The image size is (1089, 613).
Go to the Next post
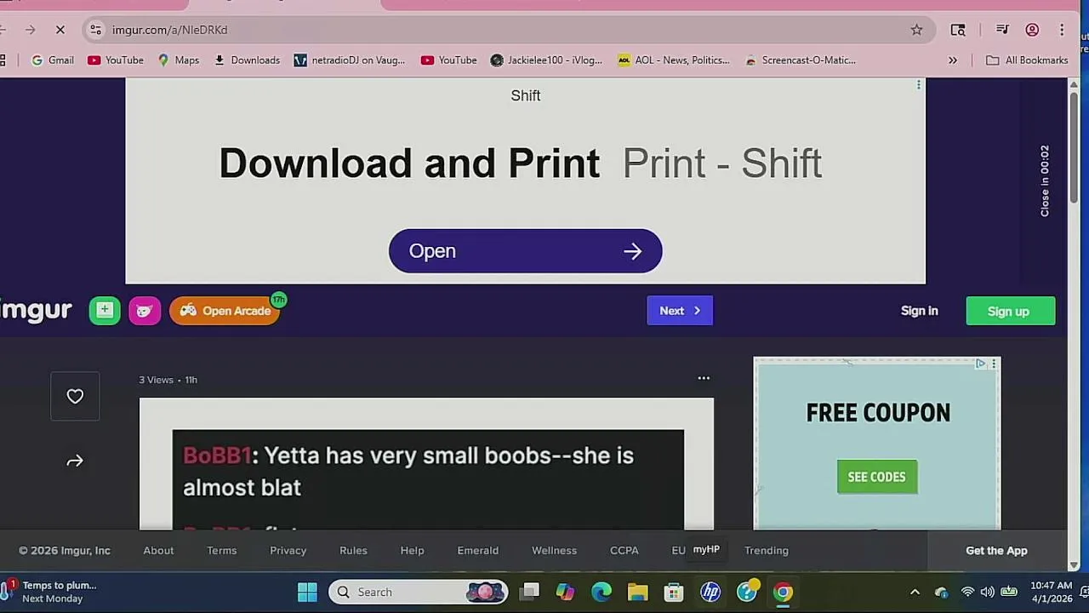tap(680, 311)
